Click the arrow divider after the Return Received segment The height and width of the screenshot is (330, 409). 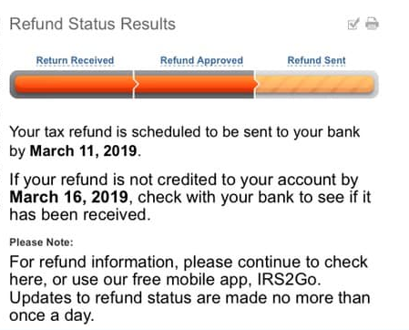tap(136, 85)
